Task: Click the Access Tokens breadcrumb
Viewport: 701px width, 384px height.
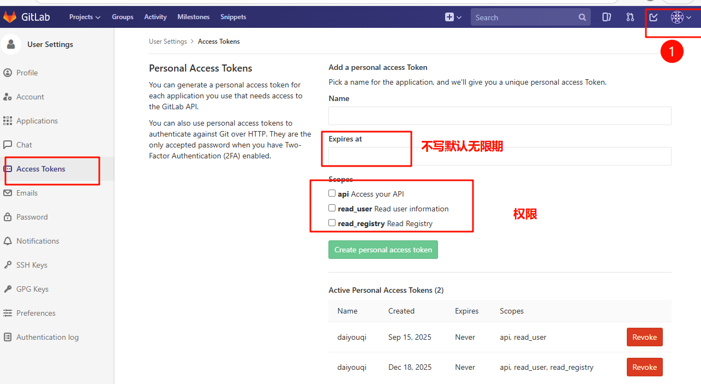Action: [x=219, y=42]
